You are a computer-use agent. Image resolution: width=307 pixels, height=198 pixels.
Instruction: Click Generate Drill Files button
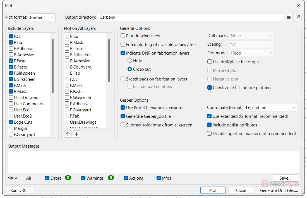[279, 190]
